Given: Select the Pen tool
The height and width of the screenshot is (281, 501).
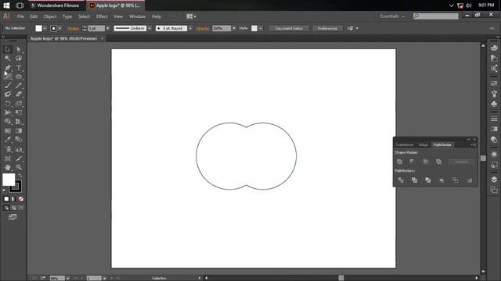Looking at the screenshot, I should pos(8,68).
